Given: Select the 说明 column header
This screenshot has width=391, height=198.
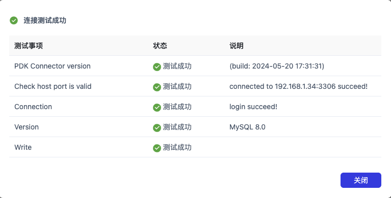Looking at the screenshot, I should click(237, 46).
